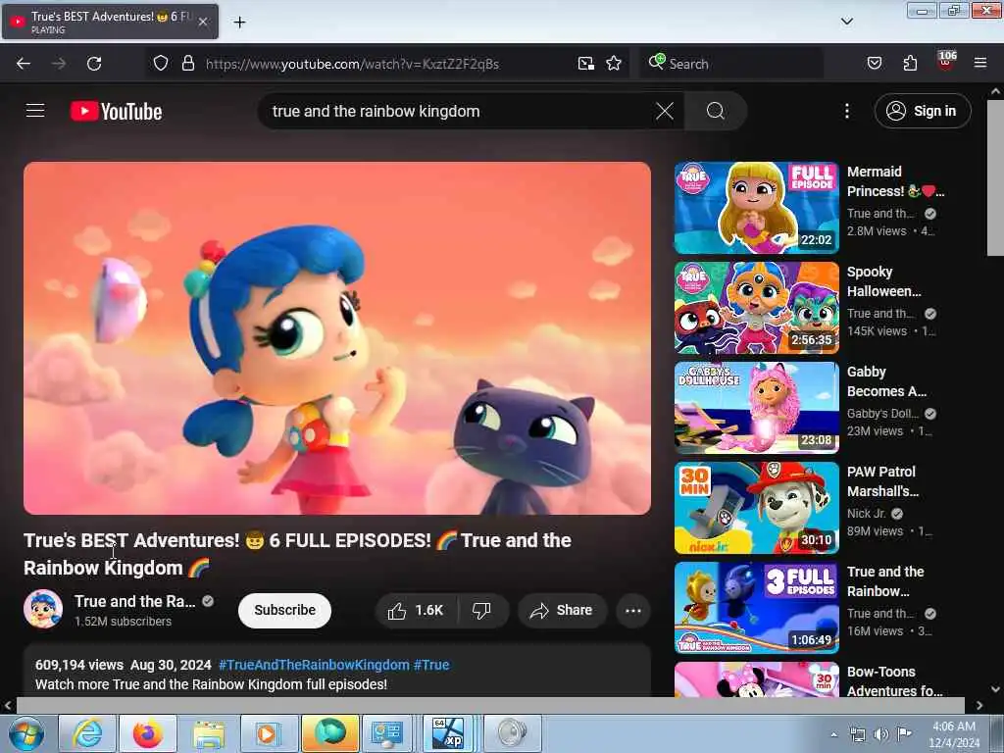Dislike the video

click(481, 610)
